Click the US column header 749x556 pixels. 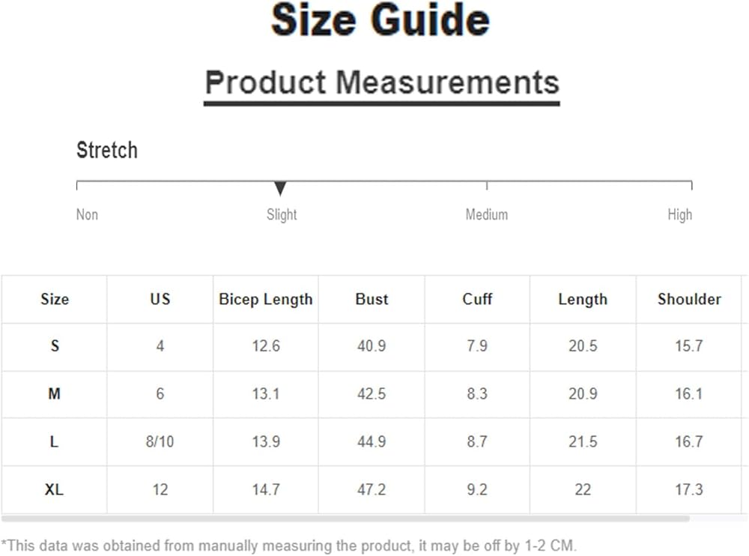coord(160,299)
